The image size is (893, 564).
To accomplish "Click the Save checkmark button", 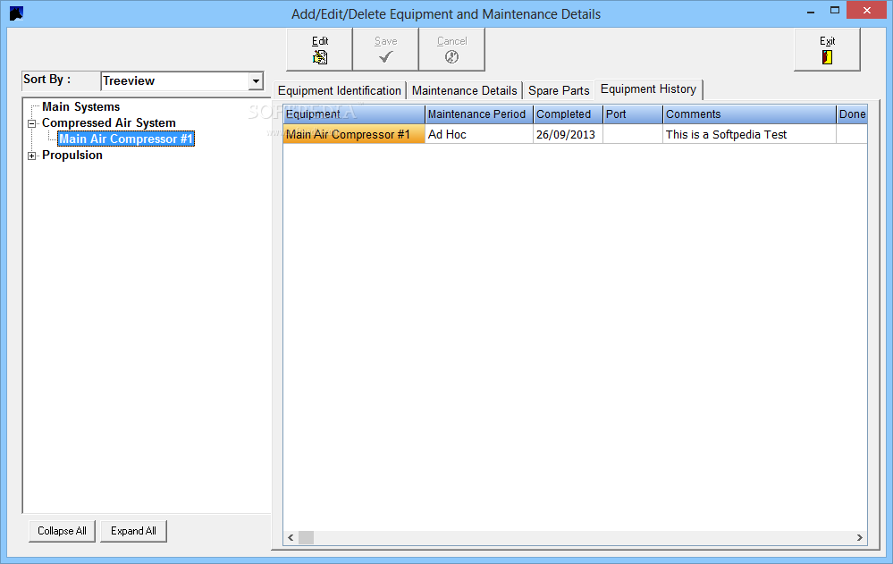I will point(385,49).
